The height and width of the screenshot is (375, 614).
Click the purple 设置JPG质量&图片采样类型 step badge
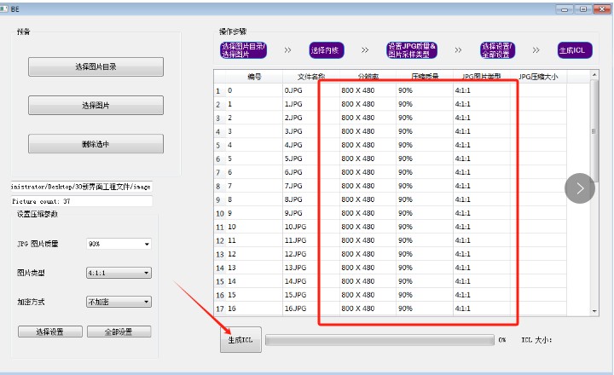(412, 50)
